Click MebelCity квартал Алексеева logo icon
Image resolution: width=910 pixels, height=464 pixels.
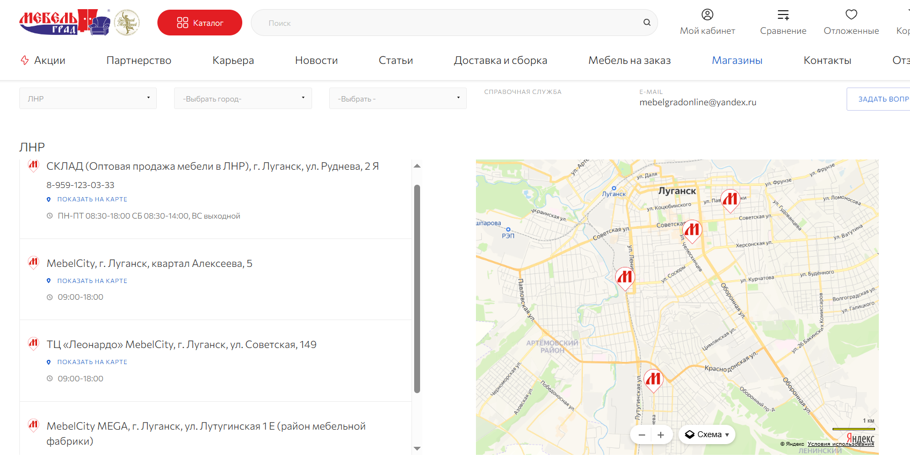(33, 263)
